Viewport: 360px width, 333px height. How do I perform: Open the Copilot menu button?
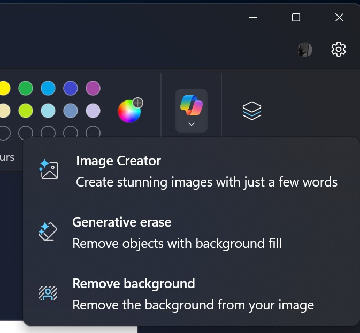tap(192, 111)
